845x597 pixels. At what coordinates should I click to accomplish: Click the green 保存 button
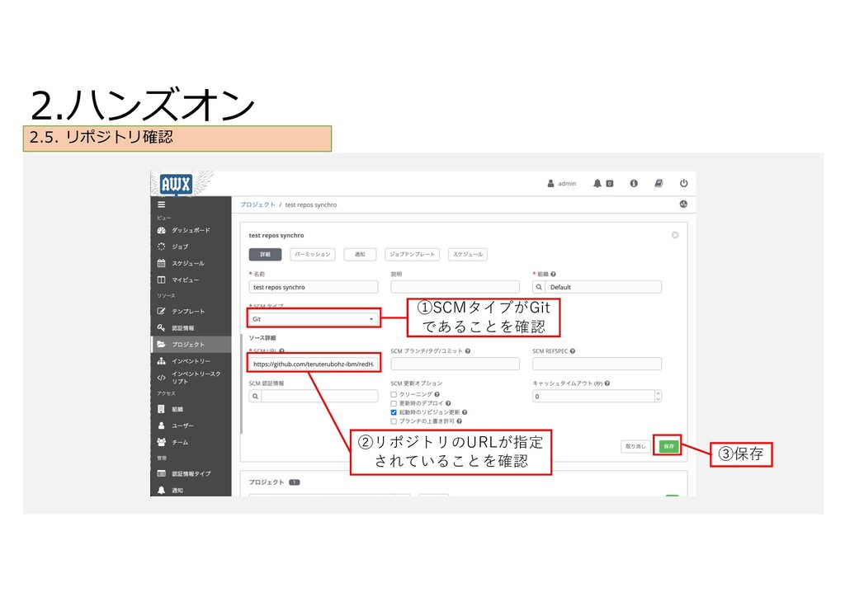tap(668, 446)
